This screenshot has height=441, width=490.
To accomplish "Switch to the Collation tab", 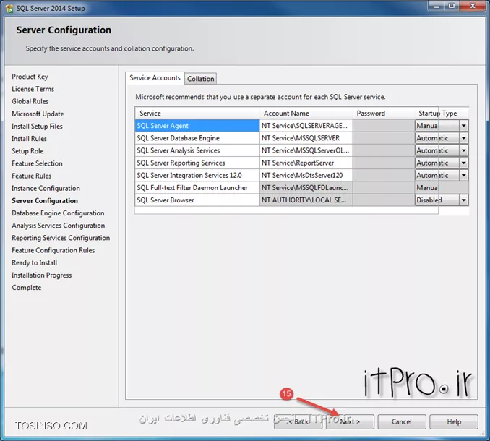I will coord(201,79).
